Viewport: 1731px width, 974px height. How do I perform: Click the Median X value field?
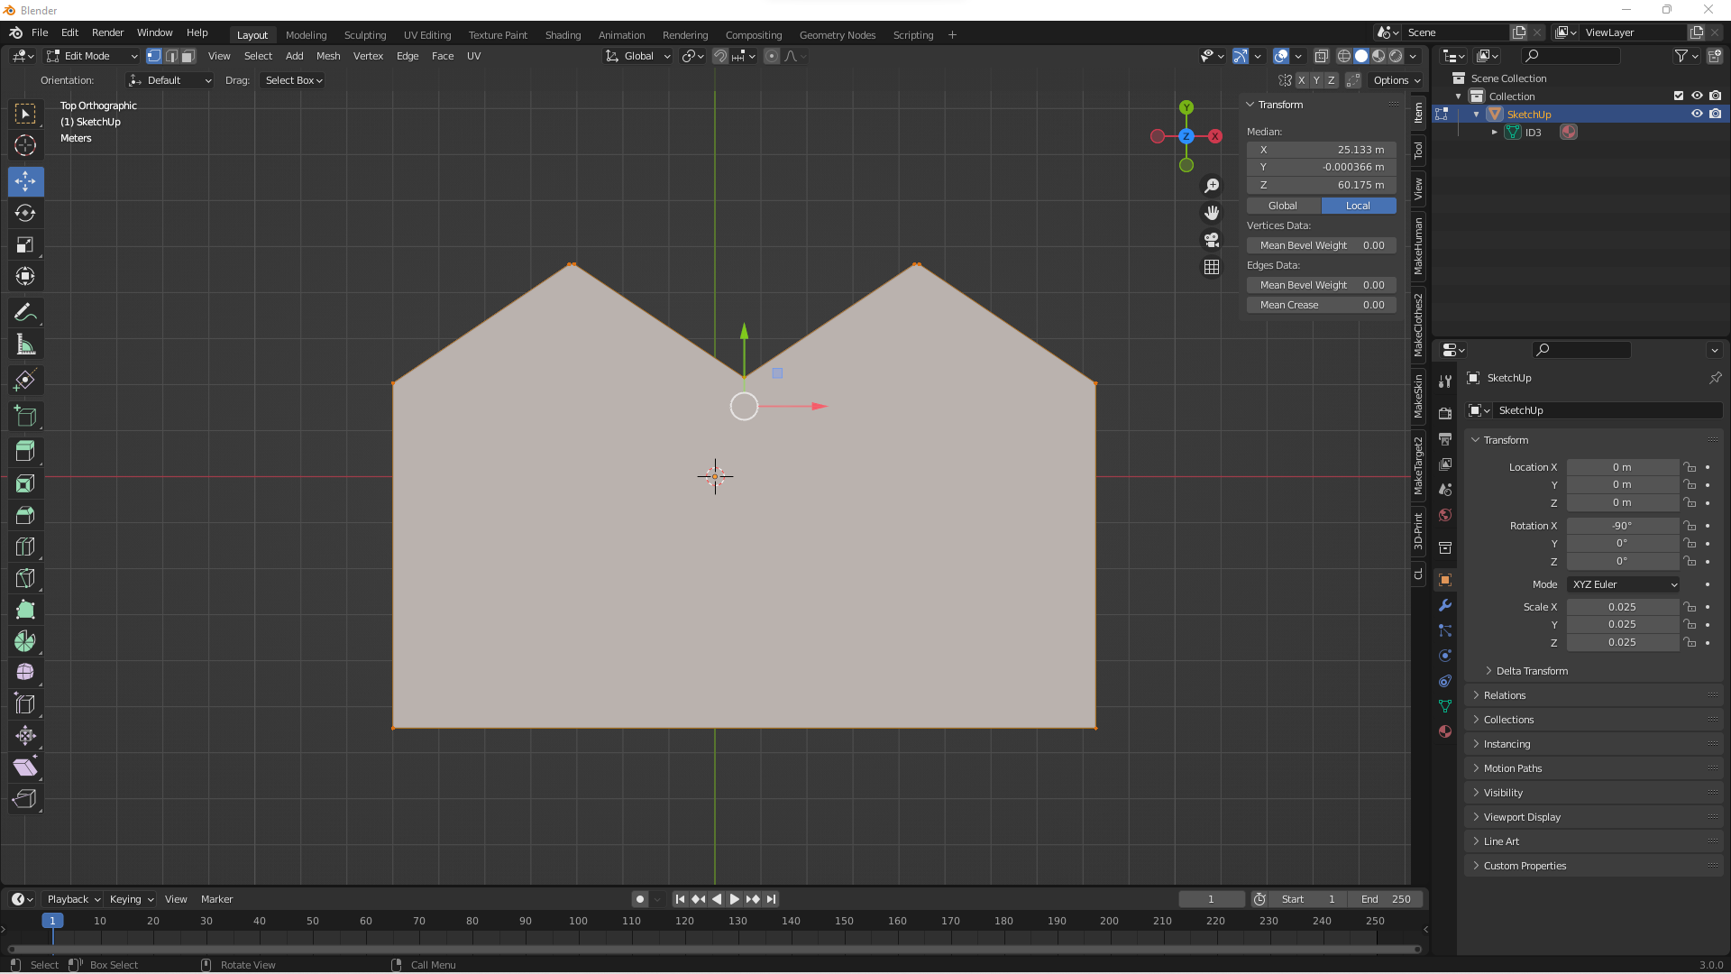[1322, 150]
